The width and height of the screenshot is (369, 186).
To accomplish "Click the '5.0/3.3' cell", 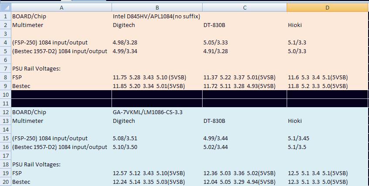I will (328, 51).
